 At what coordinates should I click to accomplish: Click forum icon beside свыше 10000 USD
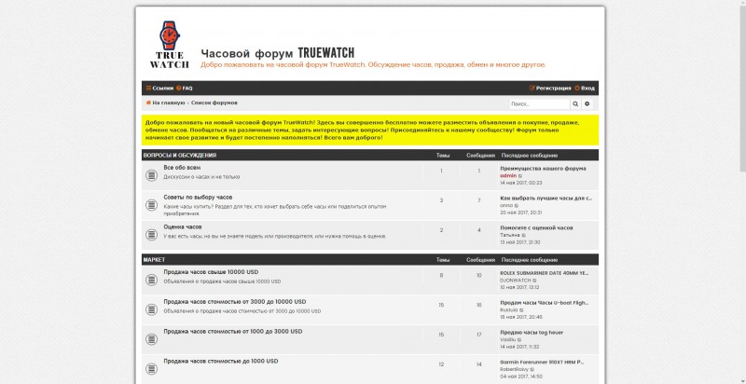coord(151,280)
